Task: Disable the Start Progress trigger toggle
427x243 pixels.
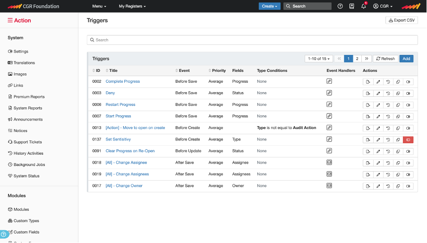Action: coord(408,117)
